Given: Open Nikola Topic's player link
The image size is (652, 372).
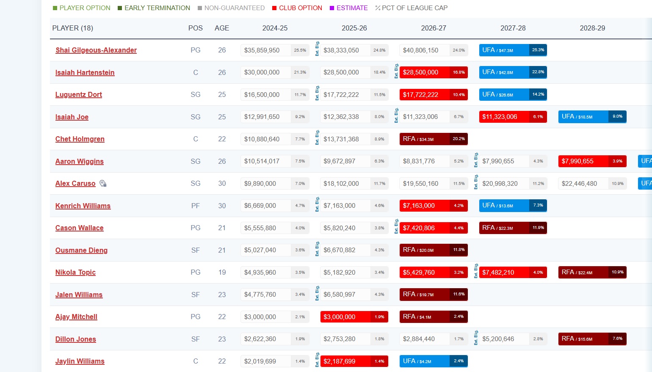Looking at the screenshot, I should (75, 272).
